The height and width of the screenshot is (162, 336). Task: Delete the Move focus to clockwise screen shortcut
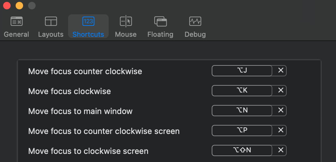tap(280, 150)
